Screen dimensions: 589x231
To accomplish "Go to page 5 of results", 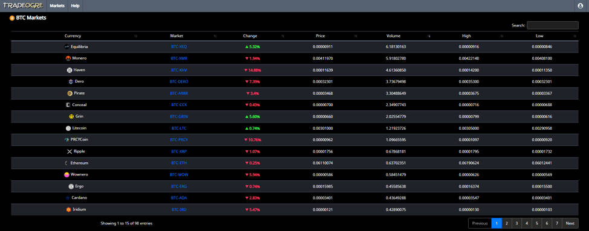I will coord(537,224).
